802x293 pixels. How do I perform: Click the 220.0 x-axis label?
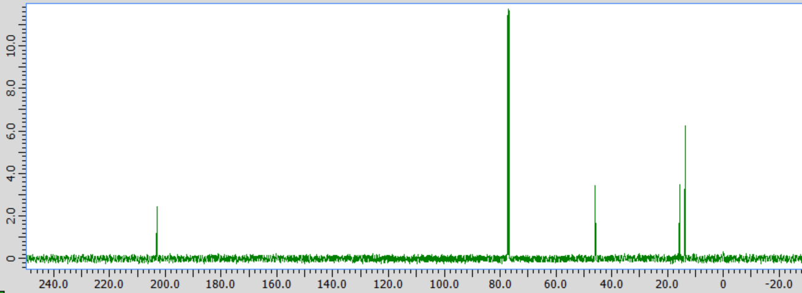(x=110, y=284)
